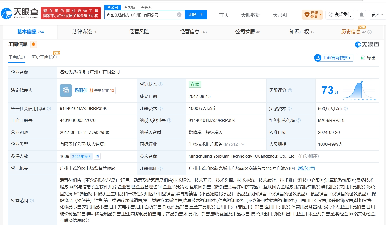
Task: Click the 天眼一下 search button
Action: tap(196, 15)
